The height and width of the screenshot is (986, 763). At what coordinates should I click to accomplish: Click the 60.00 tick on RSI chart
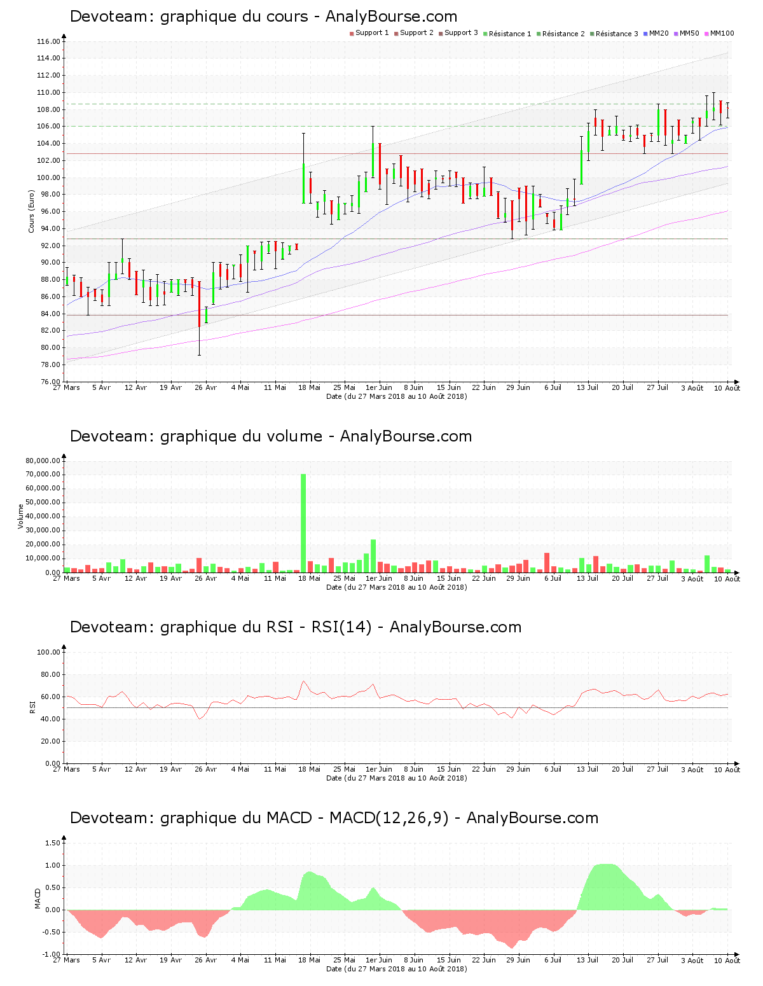[50, 697]
